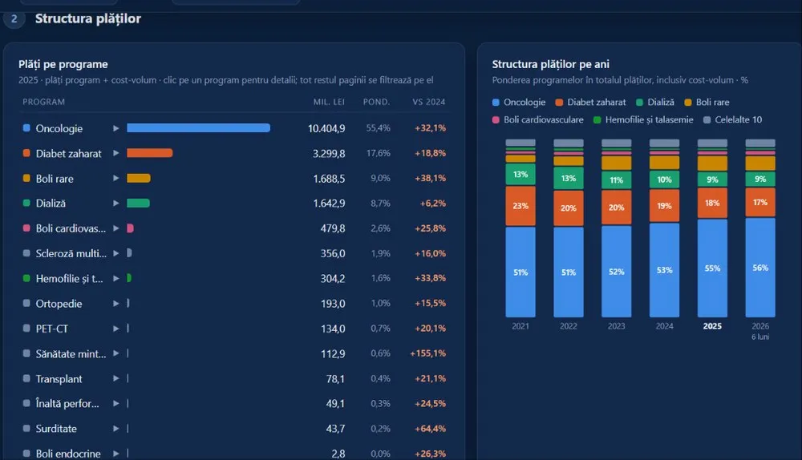Click the Dializă green square icon
The height and width of the screenshot is (460, 802).
[26, 203]
